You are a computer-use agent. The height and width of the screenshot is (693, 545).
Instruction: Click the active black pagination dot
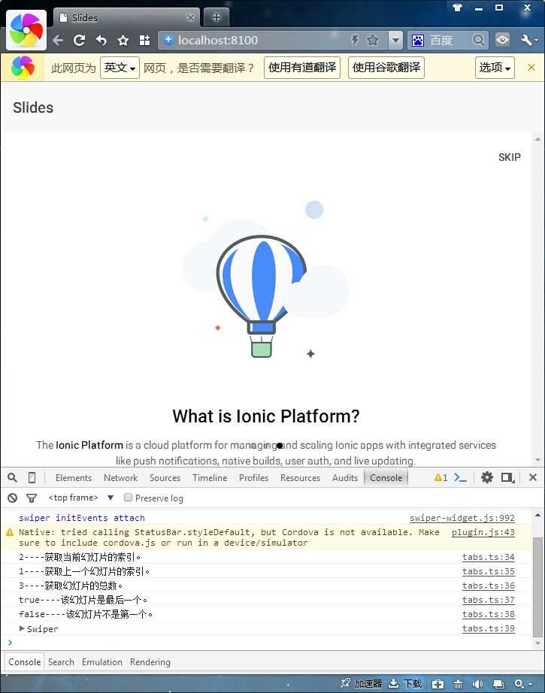[x=280, y=446]
